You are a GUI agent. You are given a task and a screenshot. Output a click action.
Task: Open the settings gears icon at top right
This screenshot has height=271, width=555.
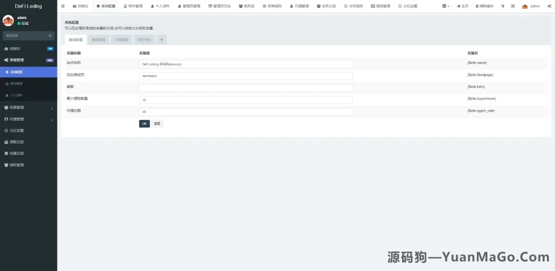[x=548, y=6]
